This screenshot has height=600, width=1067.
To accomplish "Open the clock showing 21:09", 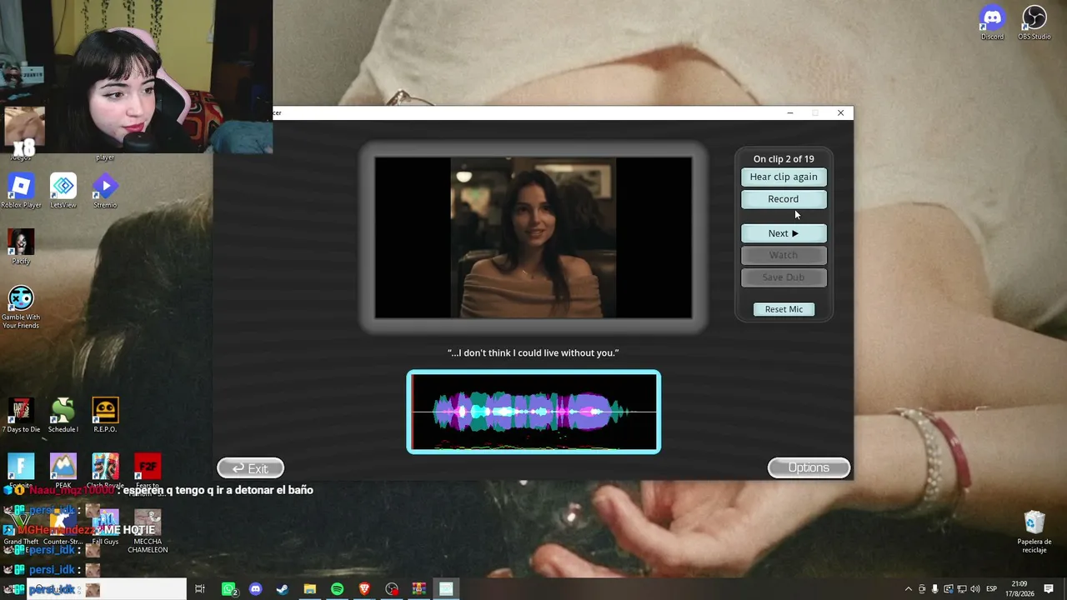I will point(1019,589).
